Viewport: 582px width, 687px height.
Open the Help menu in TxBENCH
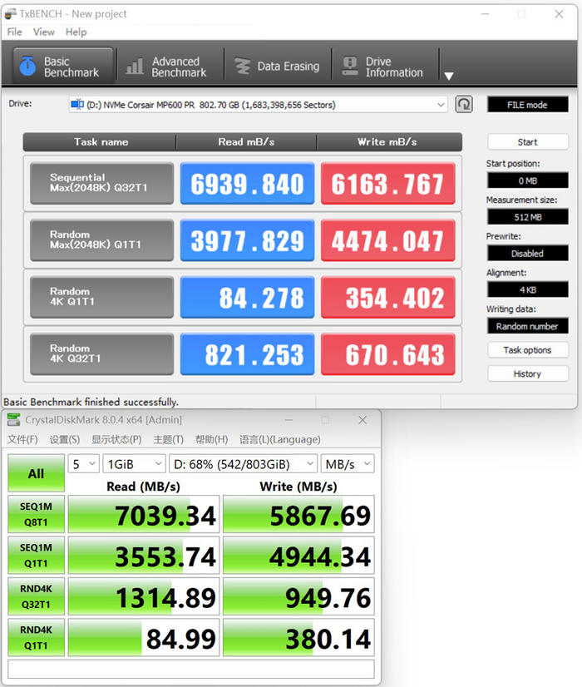point(76,32)
